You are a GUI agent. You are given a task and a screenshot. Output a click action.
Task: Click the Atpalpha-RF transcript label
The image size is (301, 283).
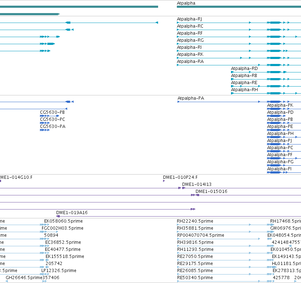190,33
